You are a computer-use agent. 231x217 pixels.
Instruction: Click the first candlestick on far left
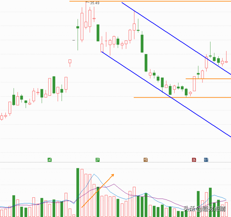pyautogui.click(x=2, y=117)
